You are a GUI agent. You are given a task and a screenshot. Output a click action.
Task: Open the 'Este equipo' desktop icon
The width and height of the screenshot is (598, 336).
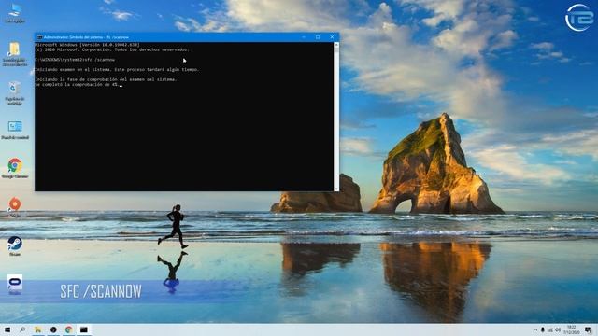pyautogui.click(x=15, y=13)
